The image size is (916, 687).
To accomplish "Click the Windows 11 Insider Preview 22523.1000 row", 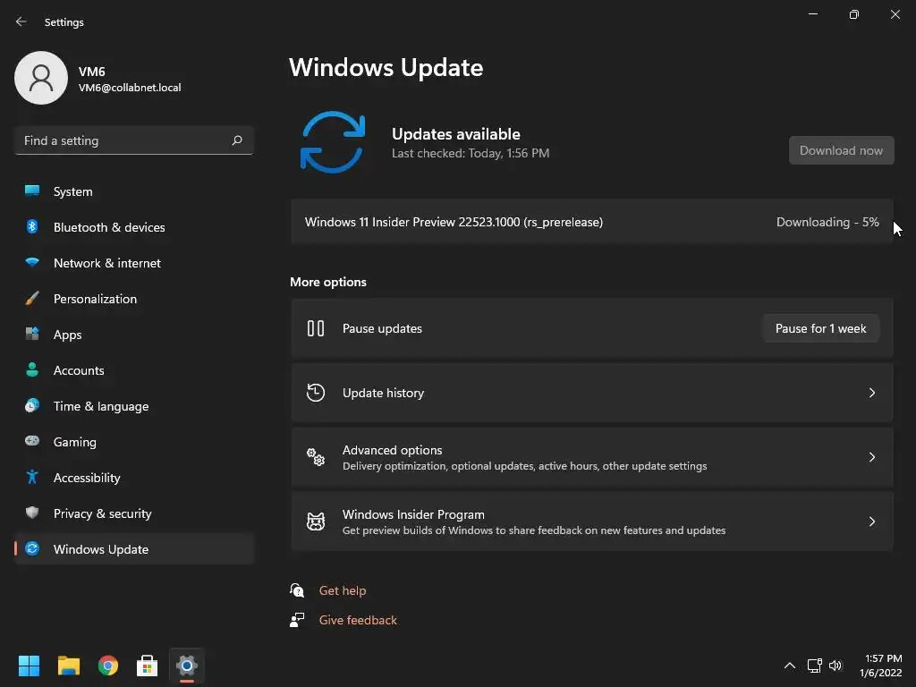I will click(x=592, y=222).
